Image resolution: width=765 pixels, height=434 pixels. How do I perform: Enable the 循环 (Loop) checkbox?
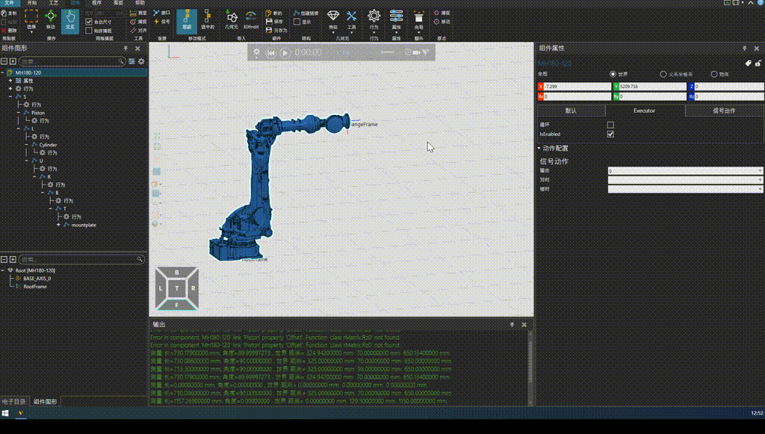(x=610, y=125)
